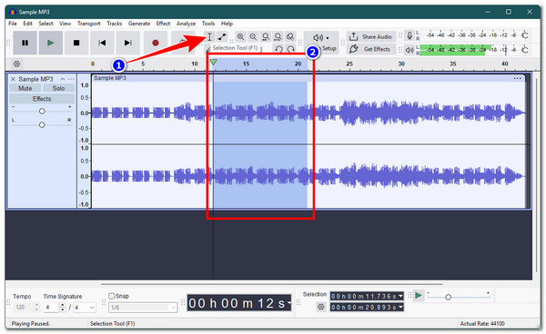Close the Sample MP3 track with X
The height and width of the screenshot is (334, 546).
(x=14, y=79)
